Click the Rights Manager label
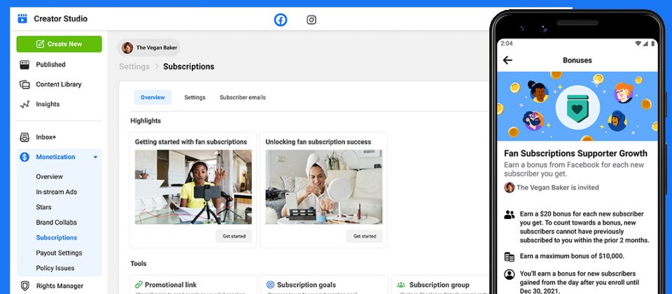The height and width of the screenshot is (294, 672). (x=59, y=286)
